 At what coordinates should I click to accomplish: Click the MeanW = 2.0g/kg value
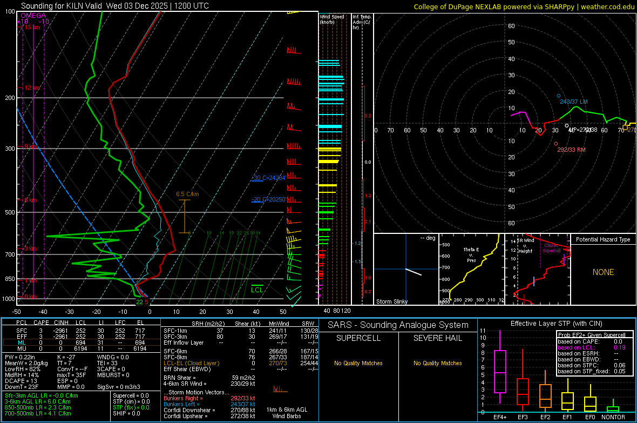[26, 363]
